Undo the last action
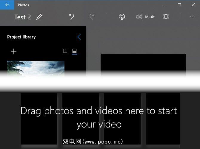This screenshot has width=200, height=149. pos(72,17)
